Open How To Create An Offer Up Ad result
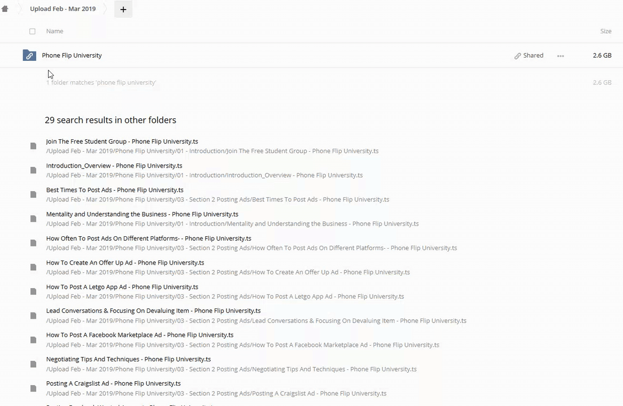Screen dimensions: 623x406 [x=125, y=263]
